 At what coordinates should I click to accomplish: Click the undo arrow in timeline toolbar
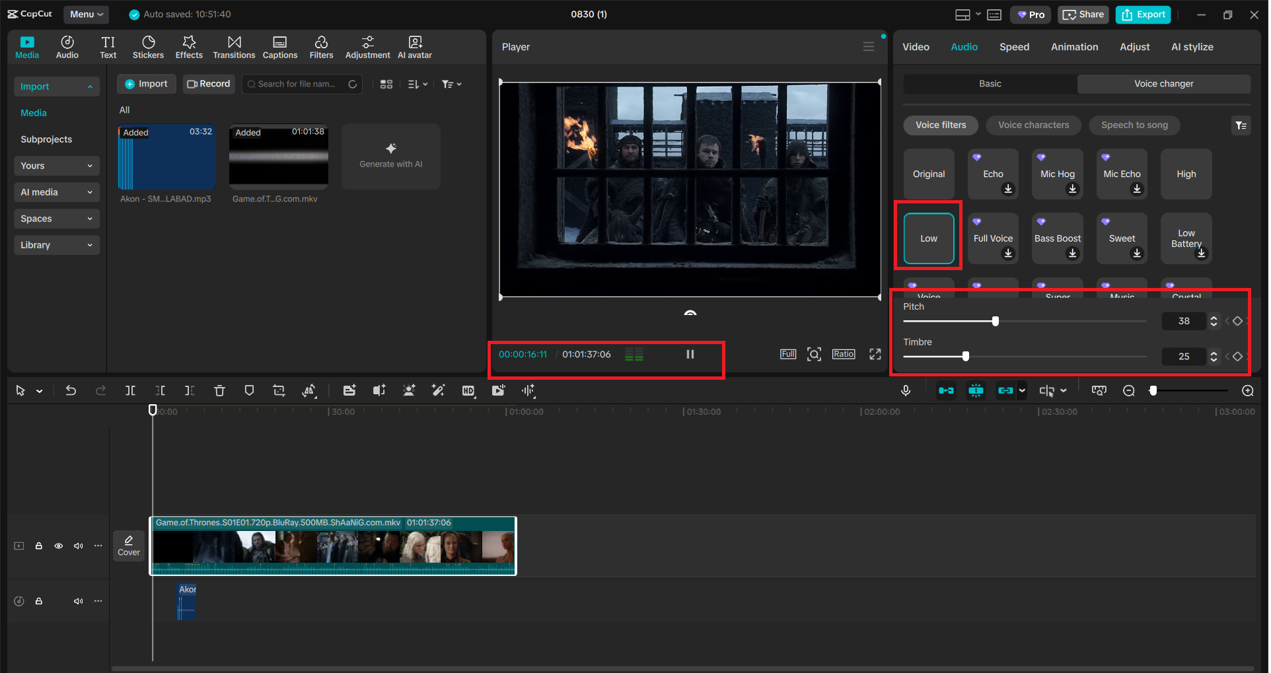tap(71, 391)
